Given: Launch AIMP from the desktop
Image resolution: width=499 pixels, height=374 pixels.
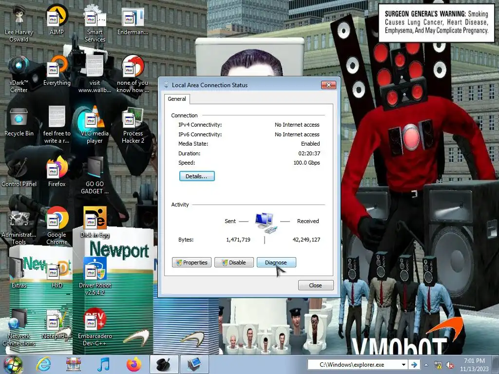Looking at the screenshot, I should [57, 20].
